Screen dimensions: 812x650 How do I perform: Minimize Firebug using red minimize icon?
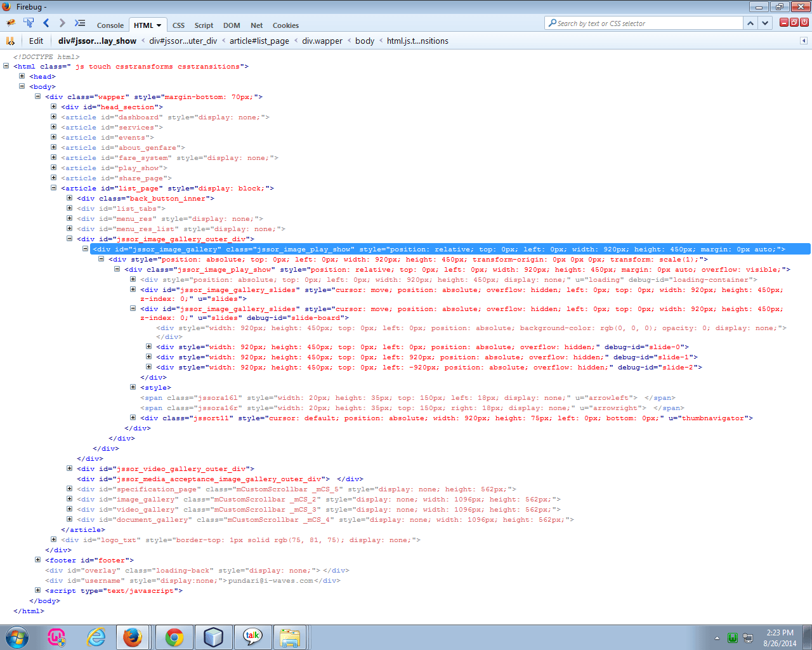[784, 22]
